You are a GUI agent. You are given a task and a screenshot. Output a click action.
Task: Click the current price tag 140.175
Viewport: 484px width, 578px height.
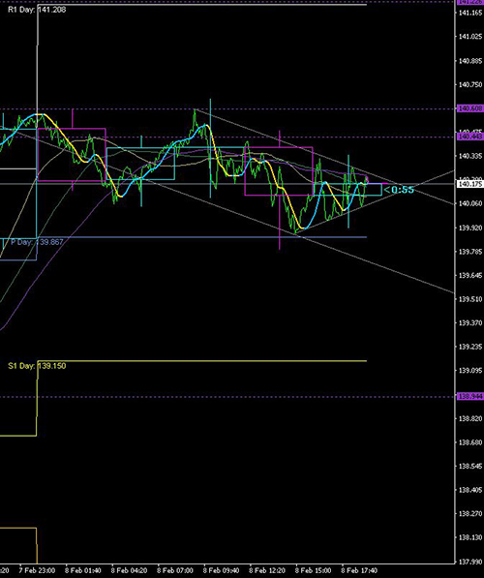[470, 184]
